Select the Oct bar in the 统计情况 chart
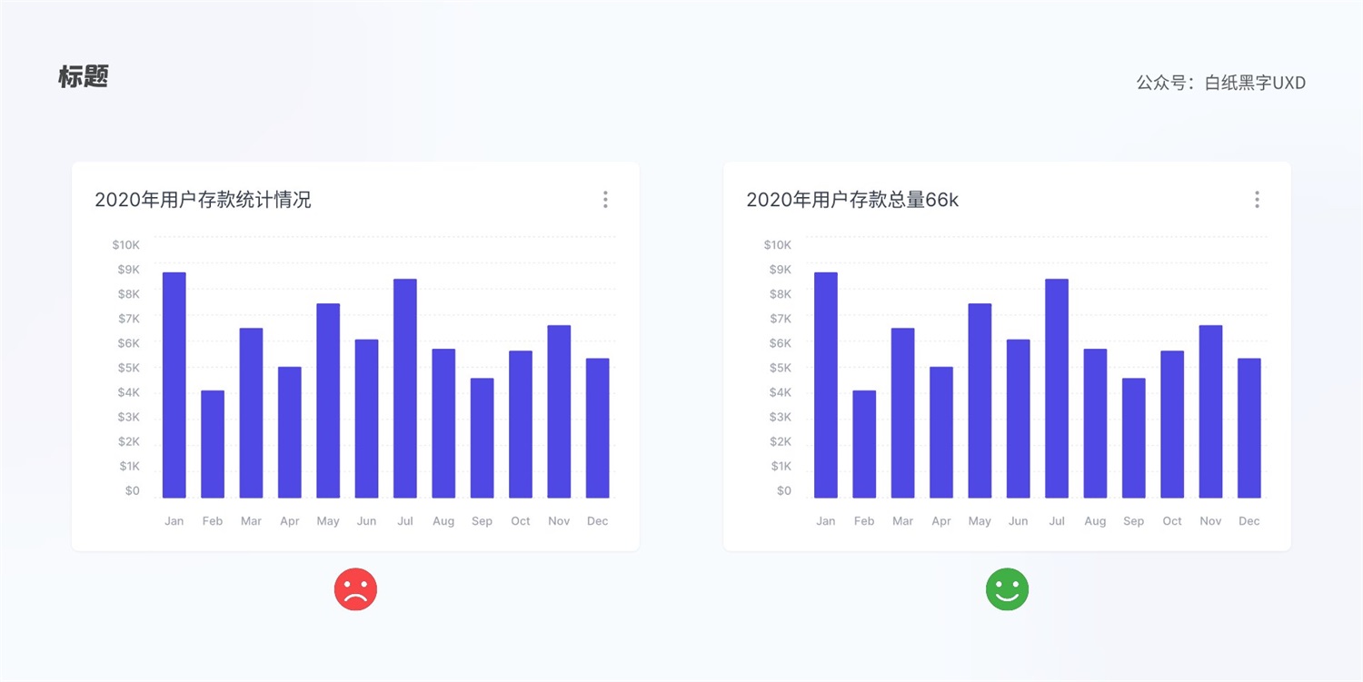Screen dimensions: 1363x682 pos(521,424)
